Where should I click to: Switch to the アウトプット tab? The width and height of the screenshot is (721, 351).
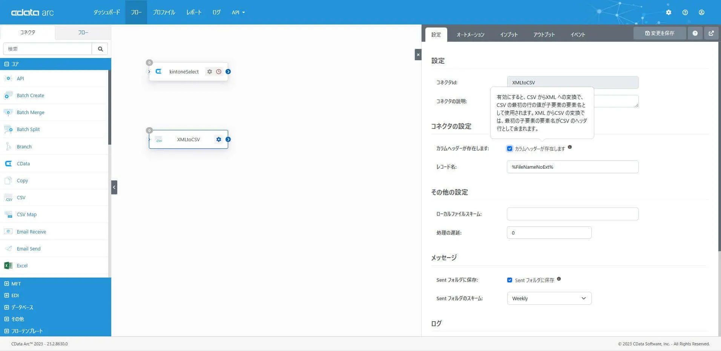[544, 35]
